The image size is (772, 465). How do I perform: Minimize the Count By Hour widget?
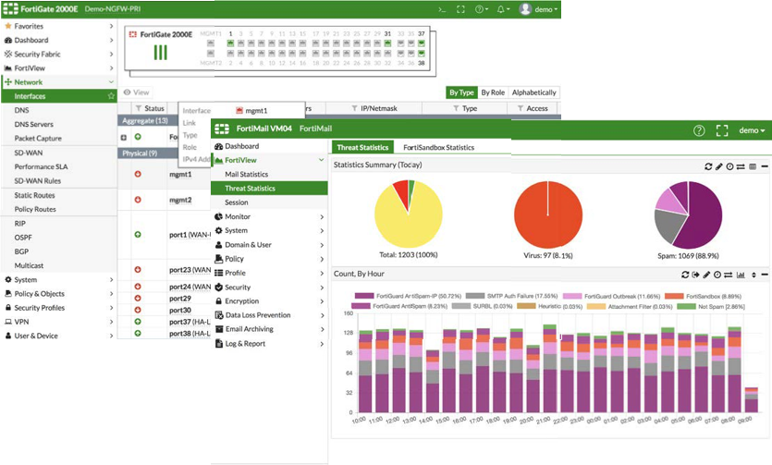(x=765, y=275)
